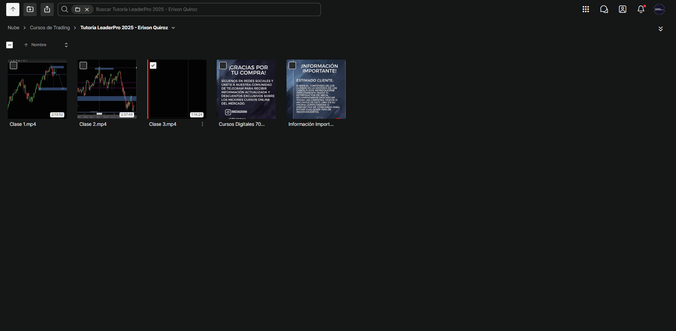Screen dimensions: 676x331
Task: Go to Nube breadcrumb
Action: pos(14,28)
